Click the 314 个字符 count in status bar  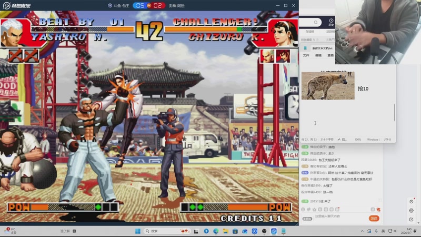click(327, 140)
